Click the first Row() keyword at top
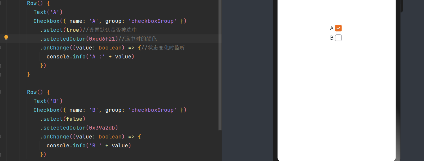This screenshot has height=161, width=424. (x=35, y=3)
